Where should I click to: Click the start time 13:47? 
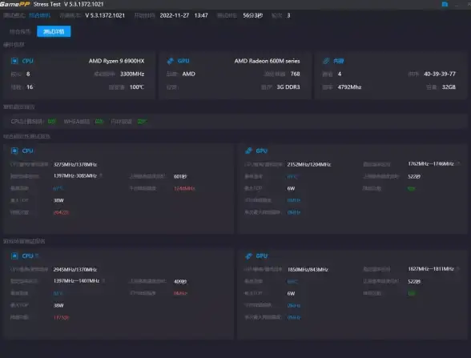click(201, 15)
